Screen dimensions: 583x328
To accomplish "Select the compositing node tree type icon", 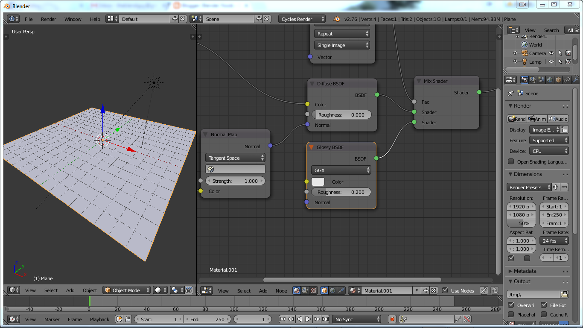I will 305,290.
